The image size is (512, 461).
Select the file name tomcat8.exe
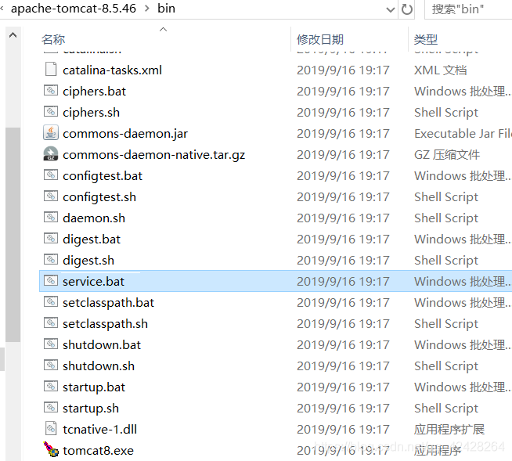coord(98,451)
